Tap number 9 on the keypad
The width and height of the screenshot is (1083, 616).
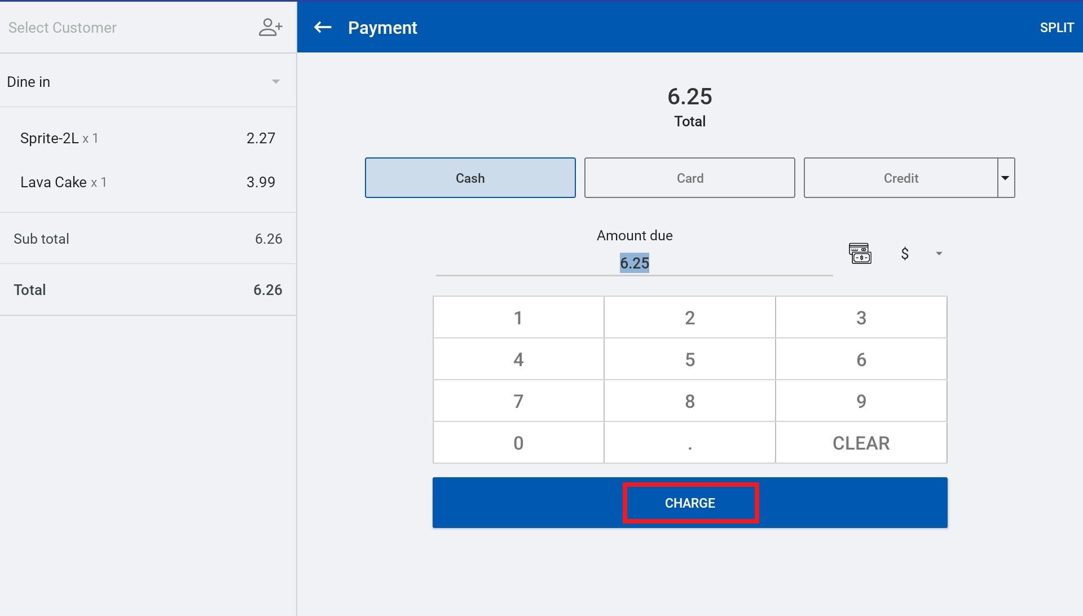[x=861, y=401]
